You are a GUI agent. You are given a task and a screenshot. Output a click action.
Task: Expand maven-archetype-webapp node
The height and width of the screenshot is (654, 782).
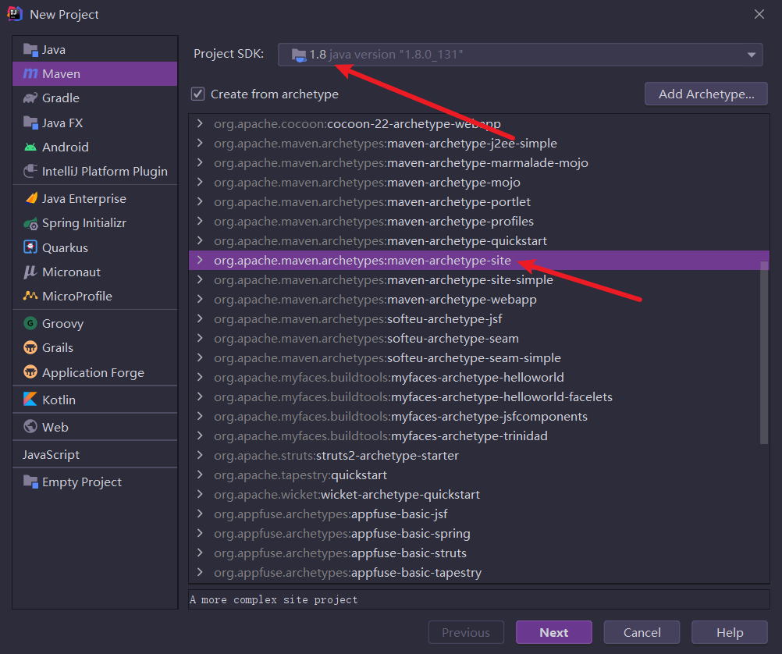pyautogui.click(x=200, y=300)
